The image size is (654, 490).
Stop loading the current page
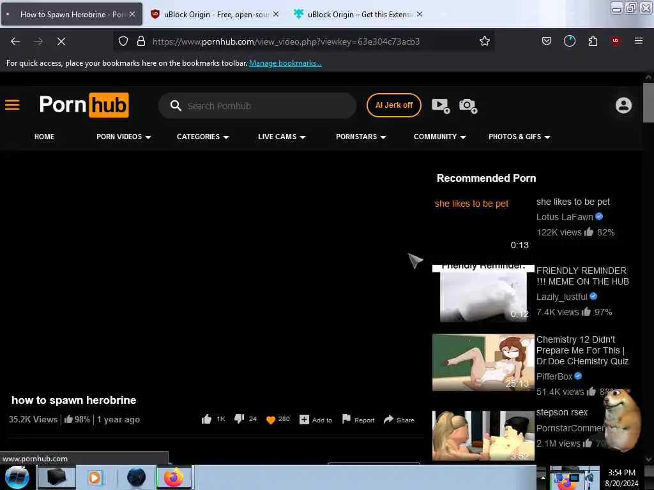(x=61, y=41)
